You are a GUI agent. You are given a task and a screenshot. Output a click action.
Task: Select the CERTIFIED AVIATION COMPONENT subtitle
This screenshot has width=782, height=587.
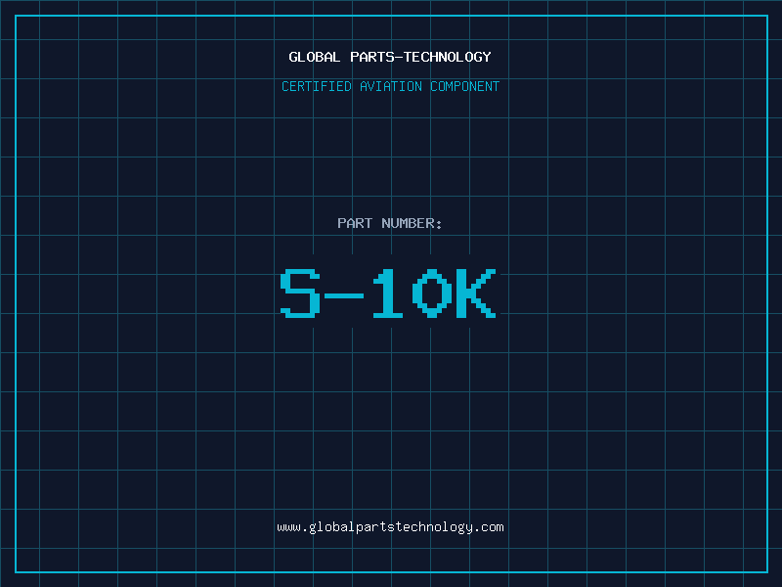point(390,86)
